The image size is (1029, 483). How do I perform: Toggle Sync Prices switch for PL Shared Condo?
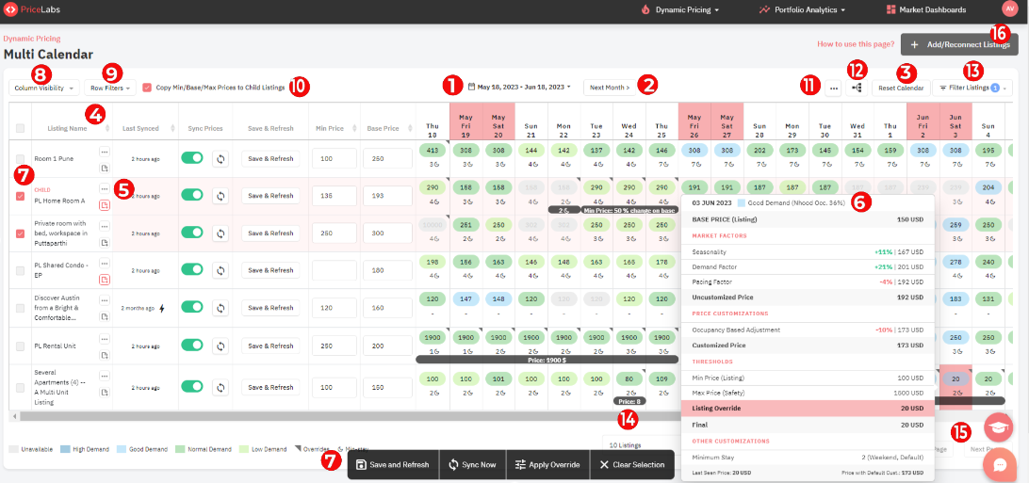(192, 269)
